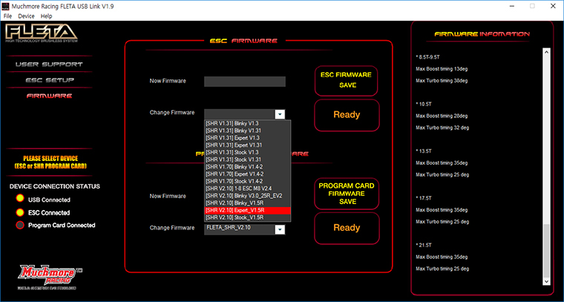The width and height of the screenshot is (564, 302).
Task: Click the USB Connected status indicator
Action: point(20,199)
